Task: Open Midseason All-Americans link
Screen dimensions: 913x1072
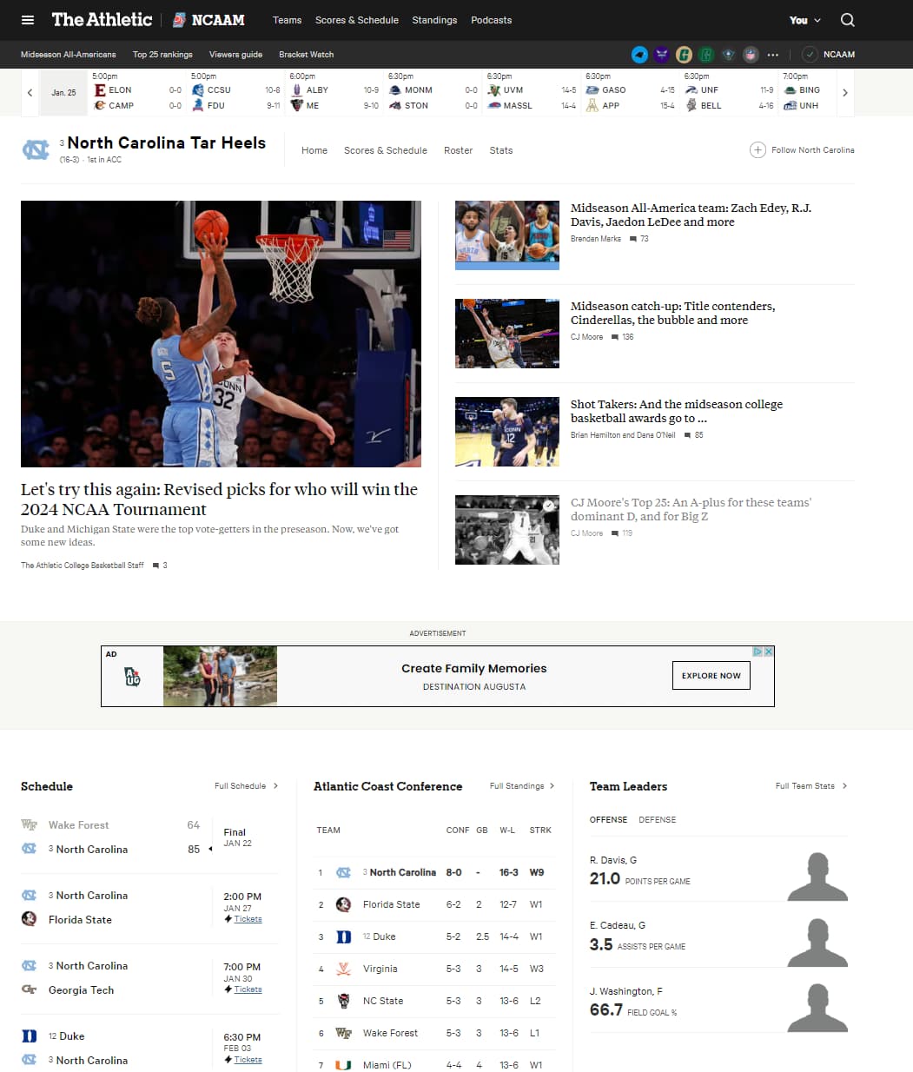Action: [x=69, y=55]
